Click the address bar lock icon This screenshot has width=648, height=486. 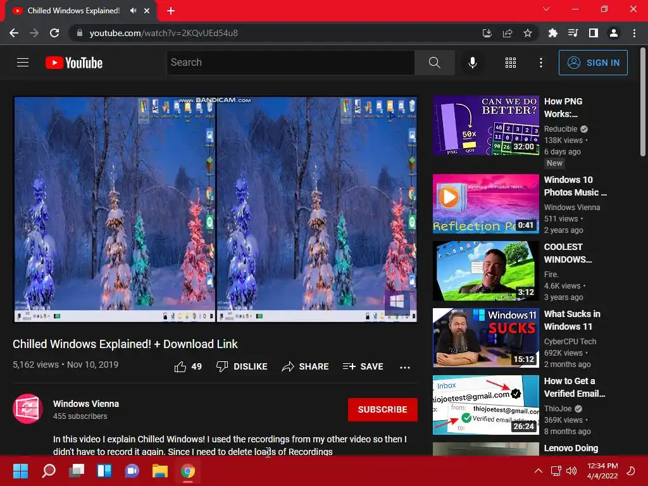tap(80, 33)
